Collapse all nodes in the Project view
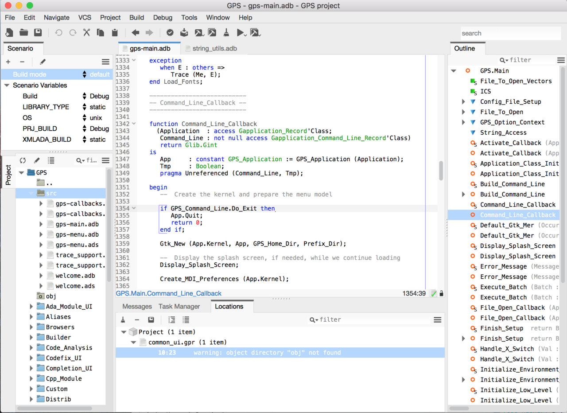Viewport: 567px width, 413px height. pyautogui.click(x=51, y=160)
